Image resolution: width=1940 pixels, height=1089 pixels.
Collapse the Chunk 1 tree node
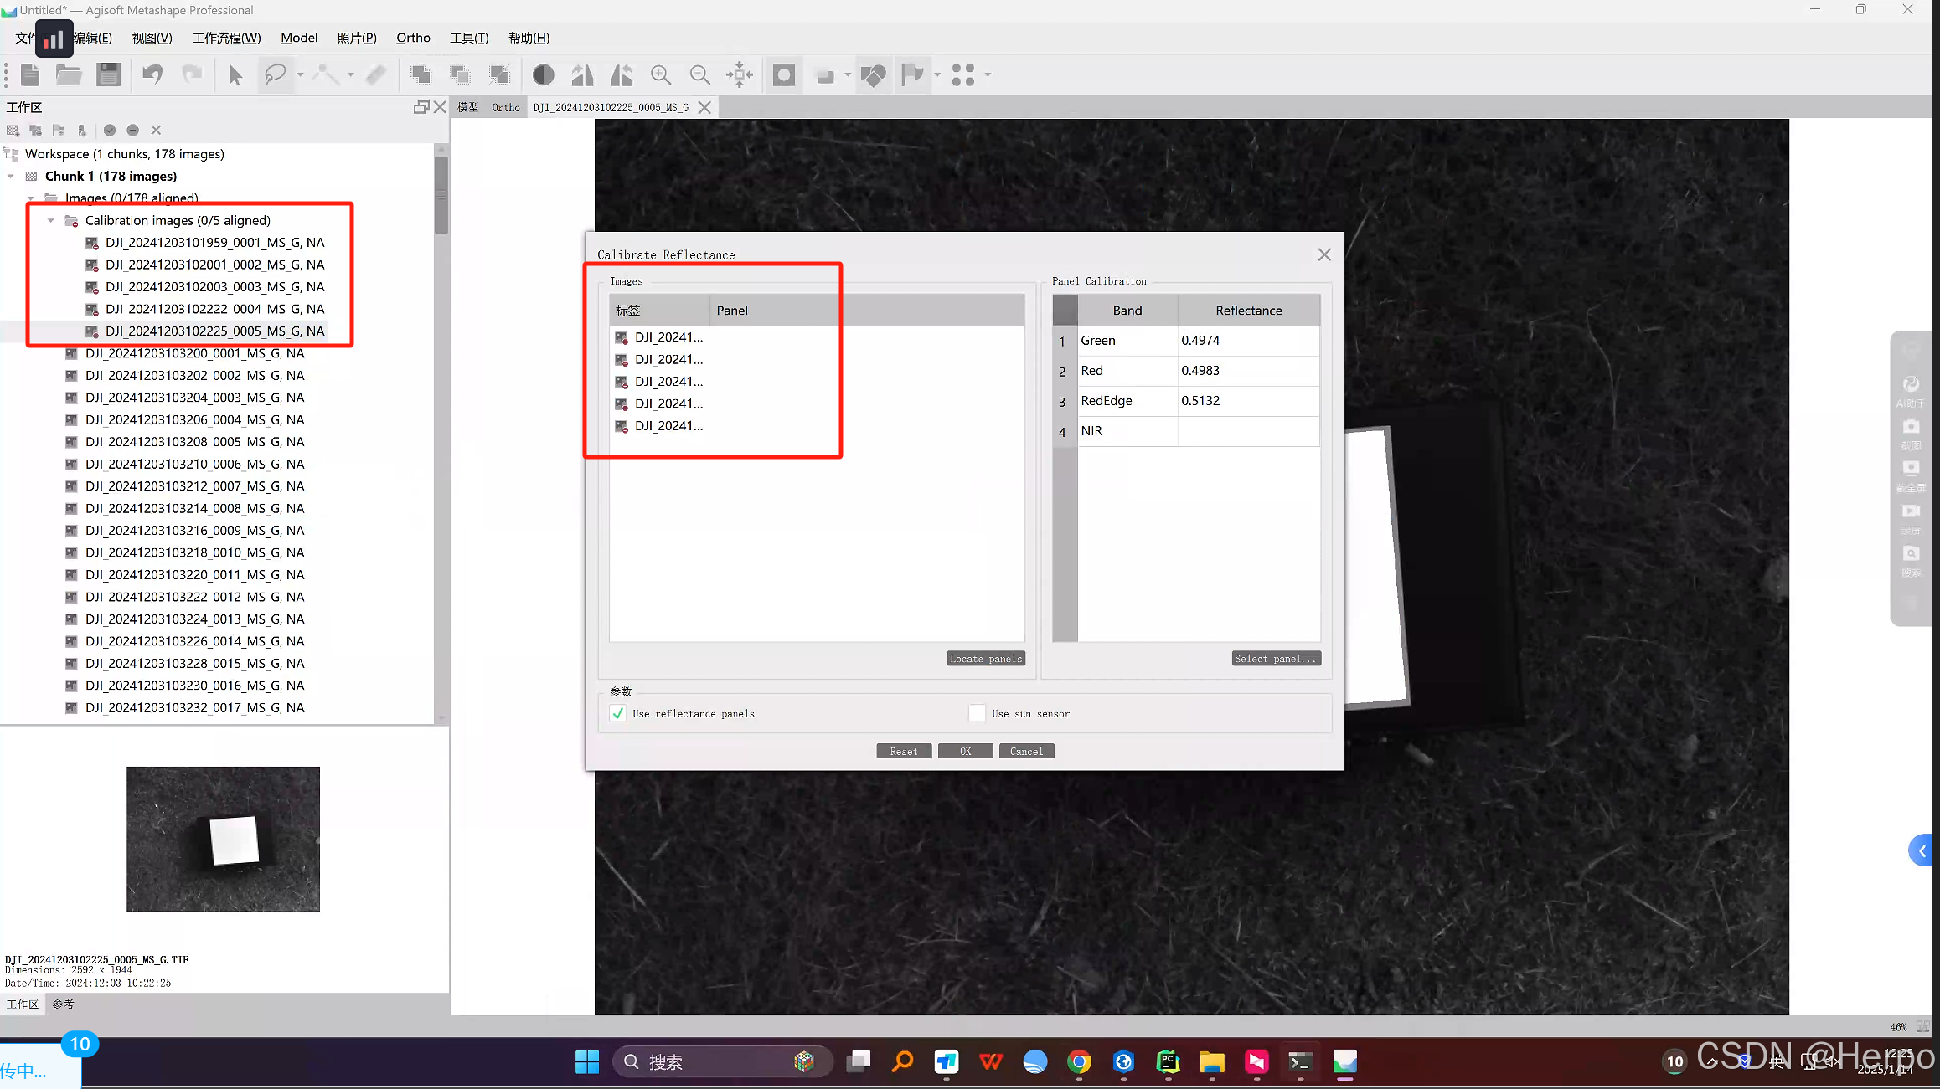[11, 176]
